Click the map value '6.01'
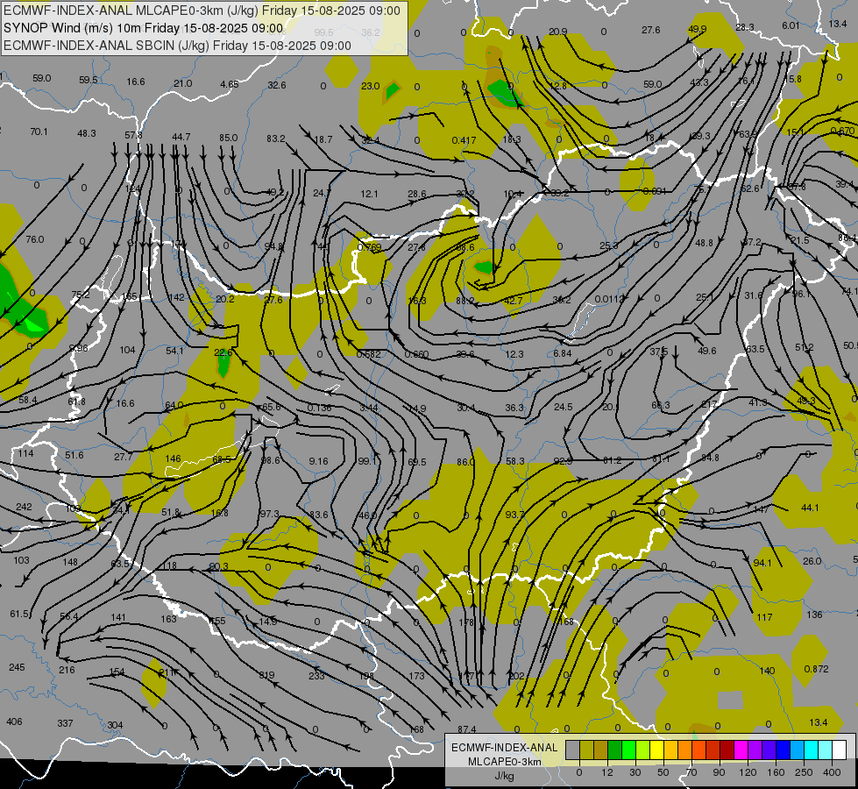This screenshot has width=858, height=789. 791,25
